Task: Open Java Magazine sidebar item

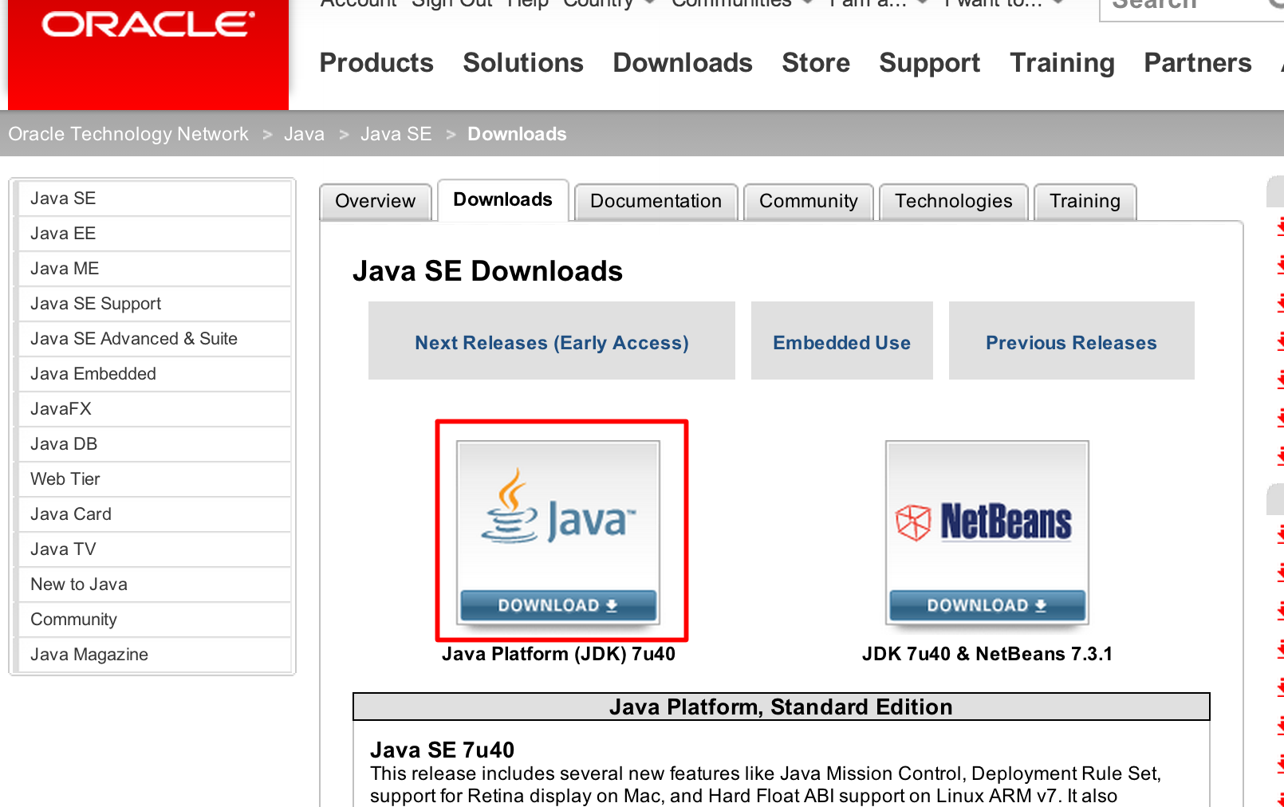Action: coord(155,655)
